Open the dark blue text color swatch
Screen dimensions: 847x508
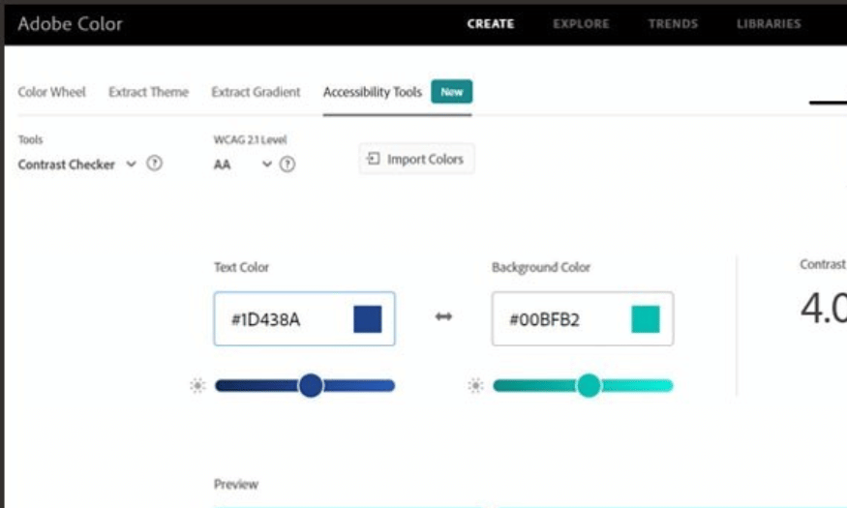(367, 319)
